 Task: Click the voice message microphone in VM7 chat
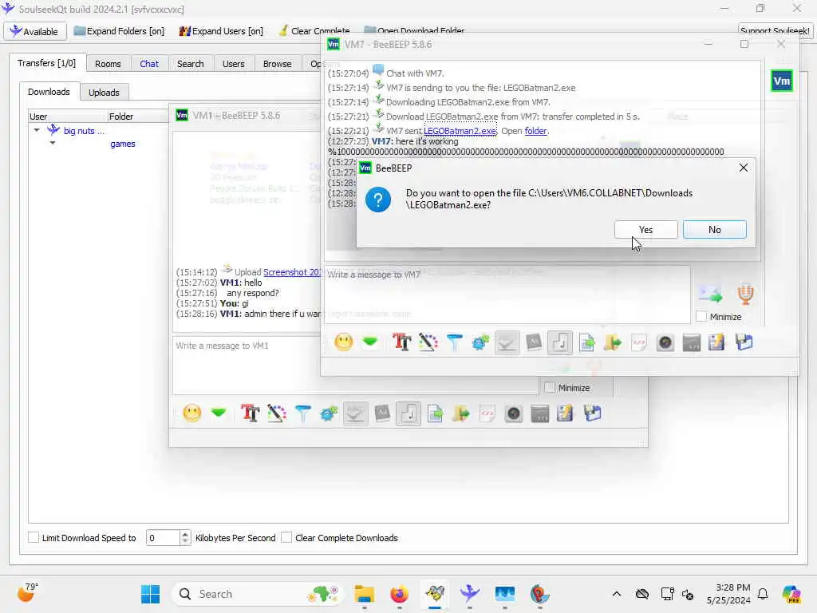[745, 294]
